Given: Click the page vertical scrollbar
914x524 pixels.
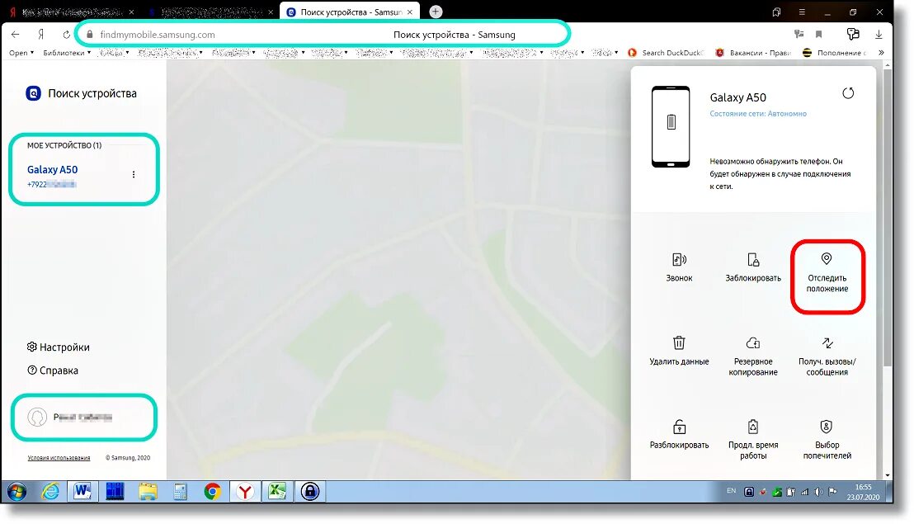Looking at the screenshot, I should [888, 220].
